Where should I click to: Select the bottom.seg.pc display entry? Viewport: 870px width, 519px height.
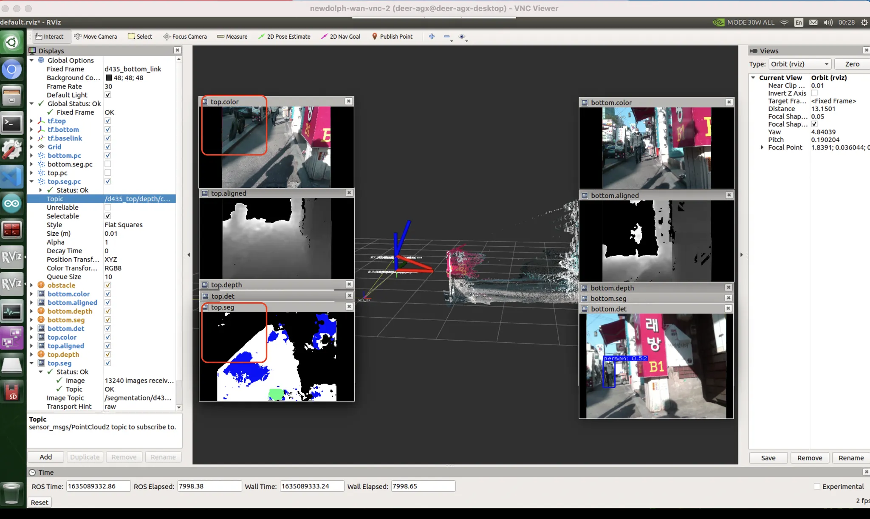click(x=70, y=164)
